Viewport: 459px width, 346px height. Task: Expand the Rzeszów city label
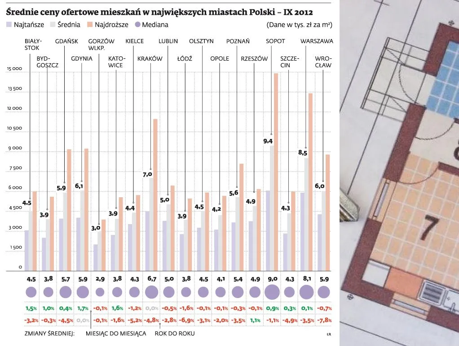(x=255, y=58)
